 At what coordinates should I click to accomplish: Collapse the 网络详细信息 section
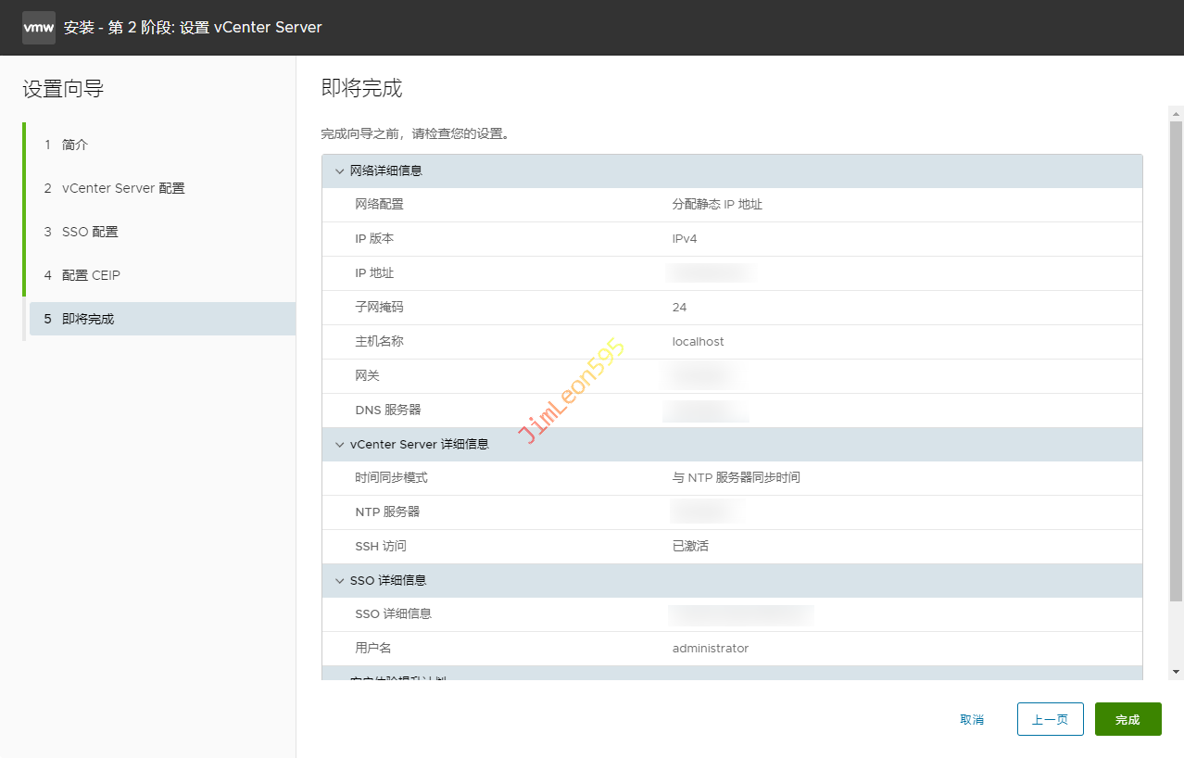(x=339, y=171)
